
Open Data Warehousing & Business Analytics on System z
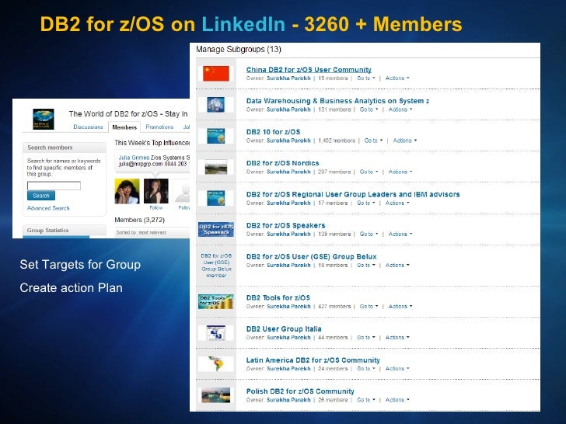tap(337, 101)
